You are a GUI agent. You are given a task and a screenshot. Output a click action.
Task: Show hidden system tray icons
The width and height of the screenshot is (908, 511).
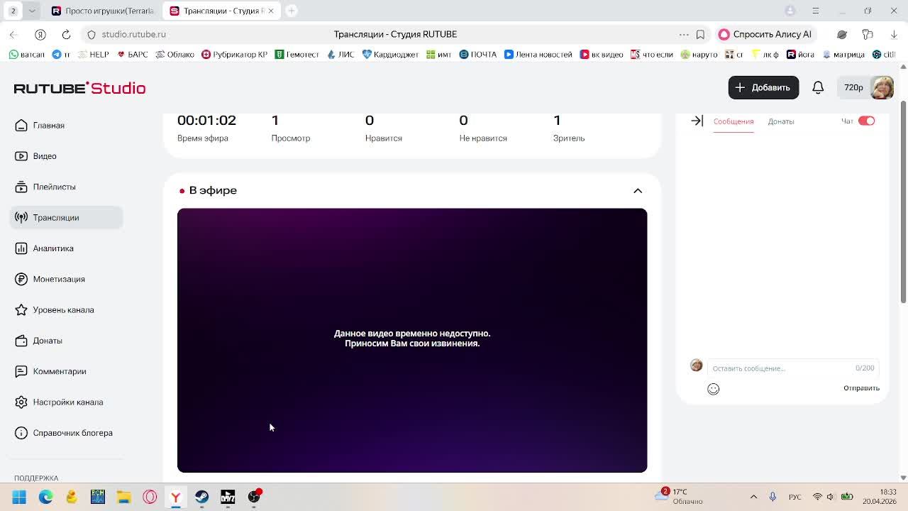click(753, 497)
